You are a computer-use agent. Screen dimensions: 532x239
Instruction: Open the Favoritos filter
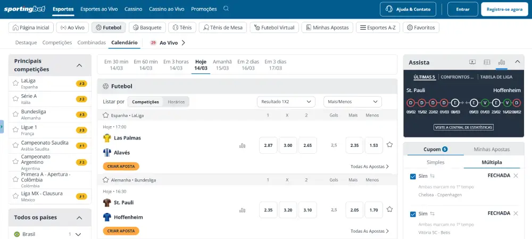(421, 28)
